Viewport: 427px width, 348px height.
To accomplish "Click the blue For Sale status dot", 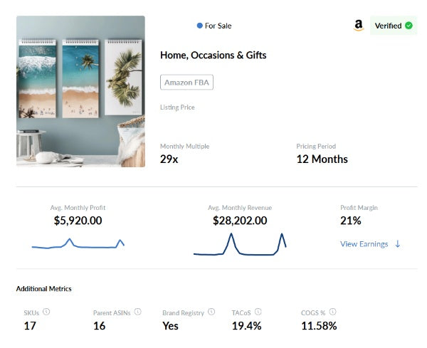I will (x=200, y=26).
